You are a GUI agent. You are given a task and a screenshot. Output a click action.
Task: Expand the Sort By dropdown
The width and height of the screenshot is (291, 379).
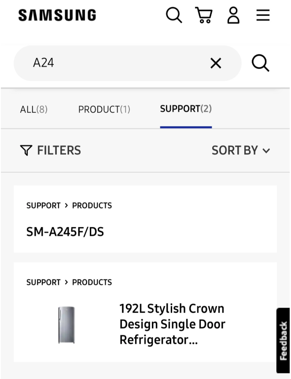click(x=240, y=151)
